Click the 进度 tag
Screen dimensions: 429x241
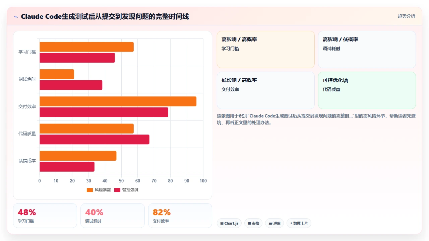click(274, 223)
